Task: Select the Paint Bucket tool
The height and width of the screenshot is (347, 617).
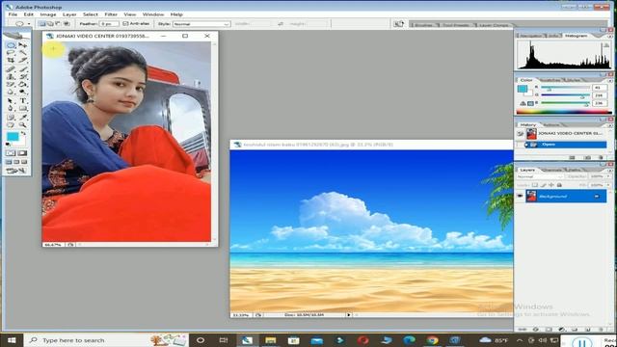Action: [x=22, y=84]
